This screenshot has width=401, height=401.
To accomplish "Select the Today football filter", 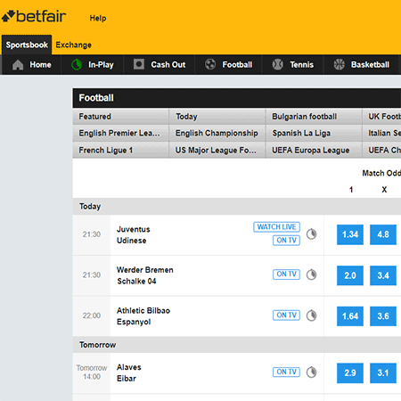I will tap(217, 117).
